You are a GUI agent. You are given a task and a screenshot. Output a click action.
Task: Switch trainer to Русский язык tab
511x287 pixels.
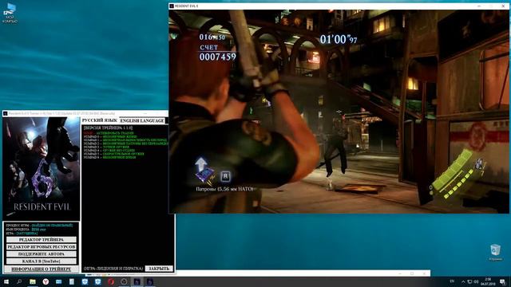(x=100, y=120)
